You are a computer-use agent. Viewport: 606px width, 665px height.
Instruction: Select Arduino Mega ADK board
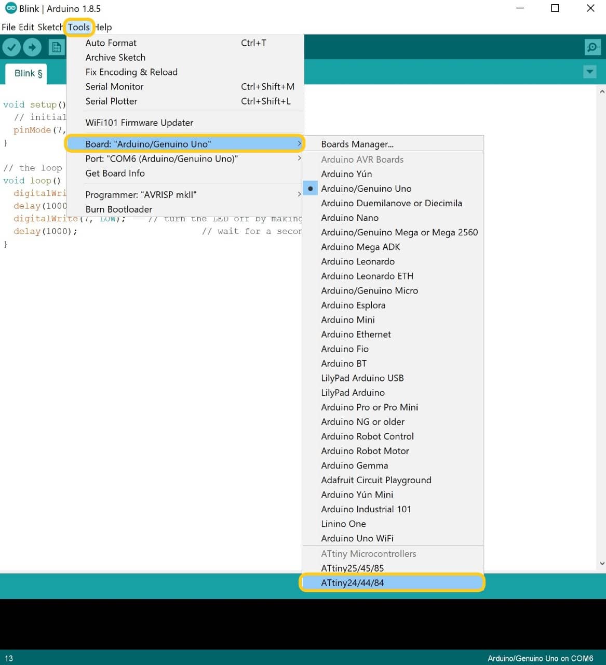point(393,247)
